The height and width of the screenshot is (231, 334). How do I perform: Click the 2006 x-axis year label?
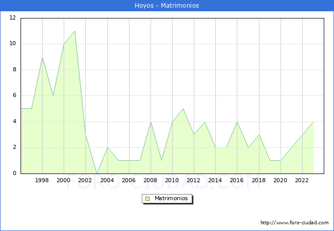tap(128, 180)
